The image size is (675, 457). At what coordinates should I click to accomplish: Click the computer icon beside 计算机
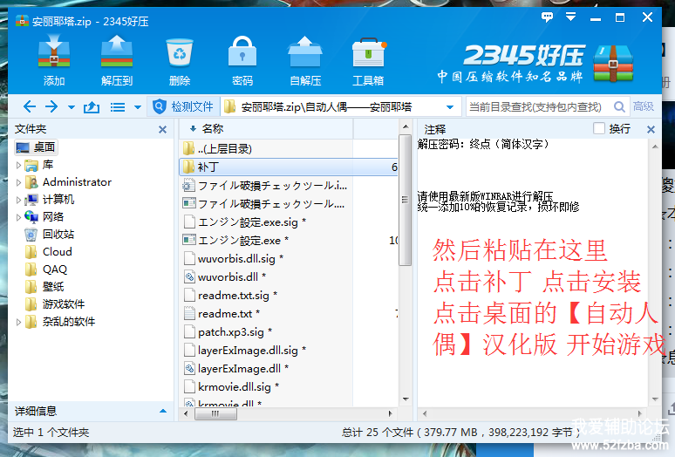pos(31,200)
